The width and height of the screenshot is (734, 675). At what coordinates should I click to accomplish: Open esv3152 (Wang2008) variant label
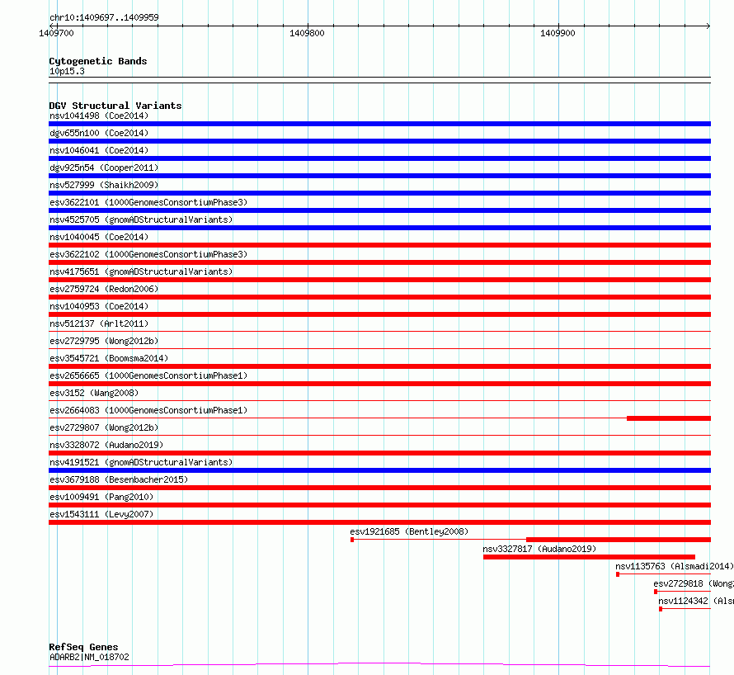tap(94, 393)
